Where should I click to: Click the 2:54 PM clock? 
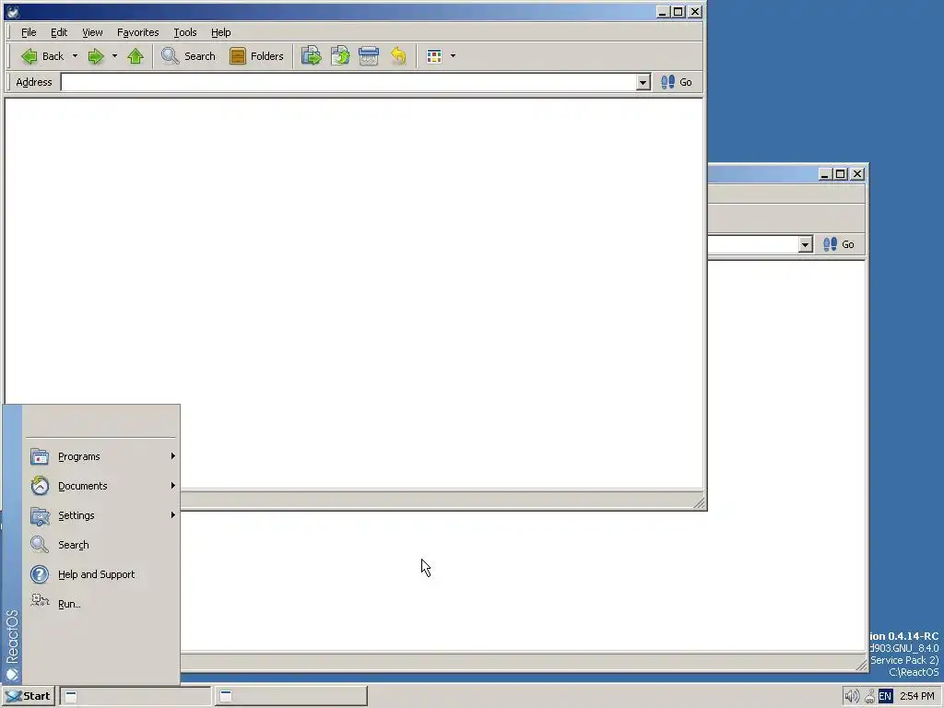click(917, 697)
